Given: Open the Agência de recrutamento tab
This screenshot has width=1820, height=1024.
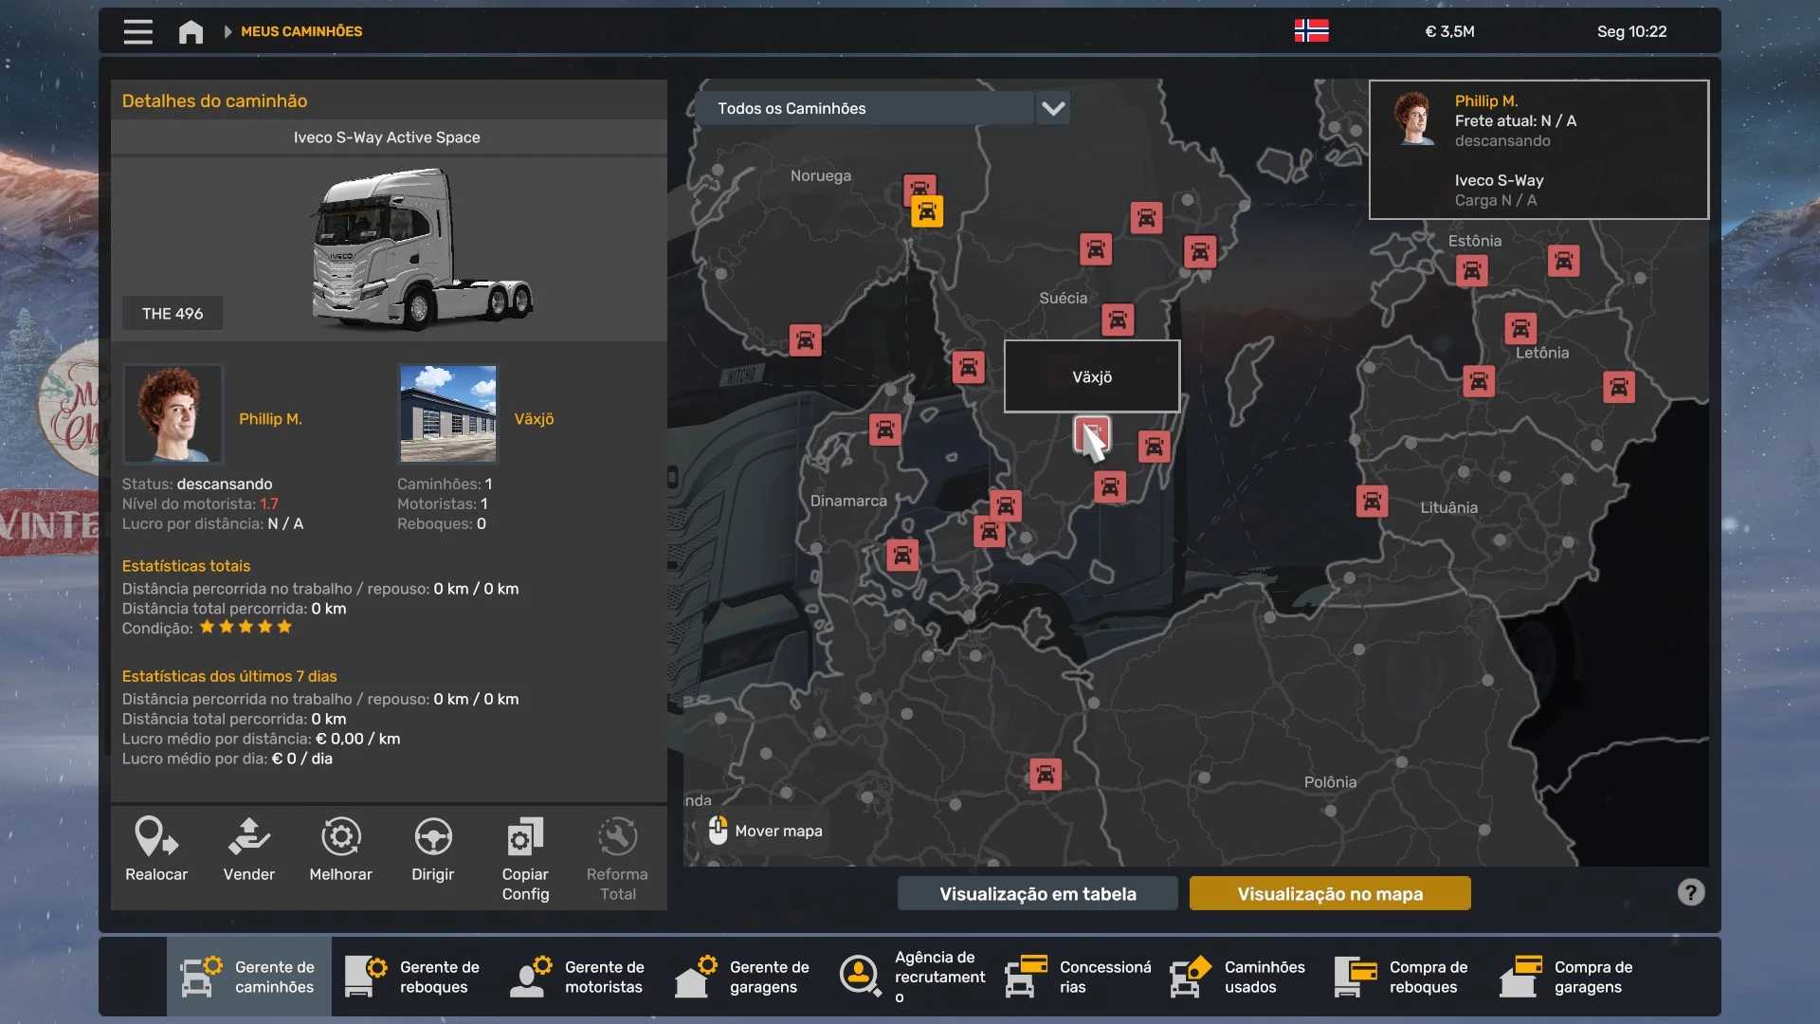Looking at the screenshot, I should click(912, 977).
